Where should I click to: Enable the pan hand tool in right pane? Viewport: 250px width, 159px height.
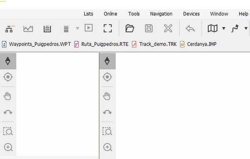click(x=107, y=96)
